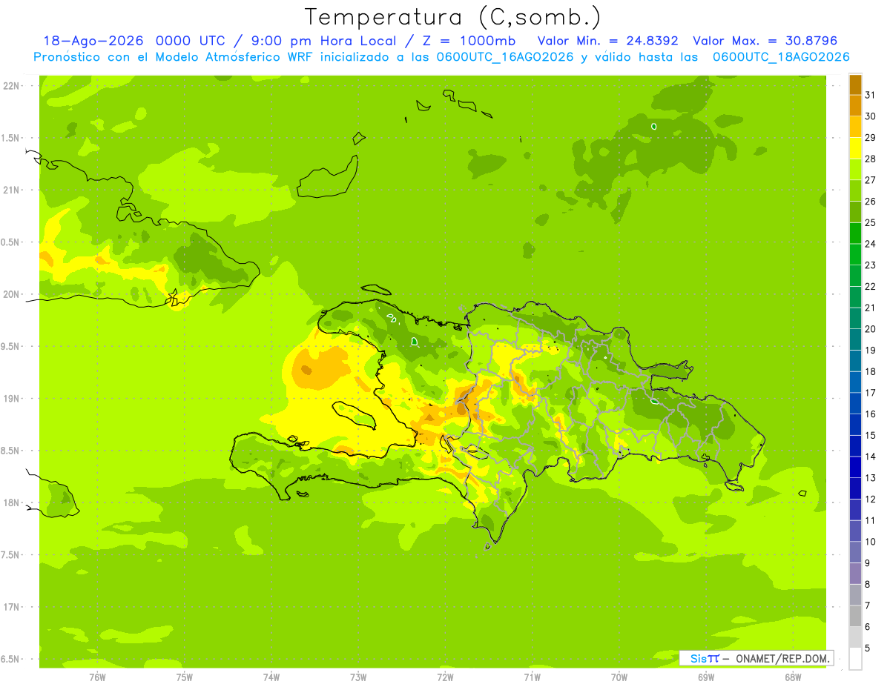Click the '71W' longitude label
This screenshot has height=687, width=890.
(532, 677)
